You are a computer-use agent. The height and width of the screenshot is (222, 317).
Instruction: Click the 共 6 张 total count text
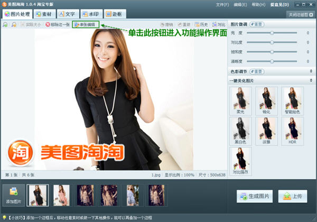coord(28,175)
